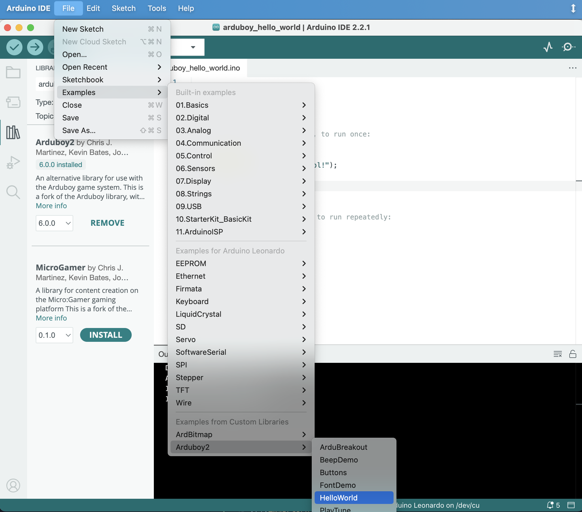Select the HelloWorld example
582x512 pixels.
(x=354, y=498)
